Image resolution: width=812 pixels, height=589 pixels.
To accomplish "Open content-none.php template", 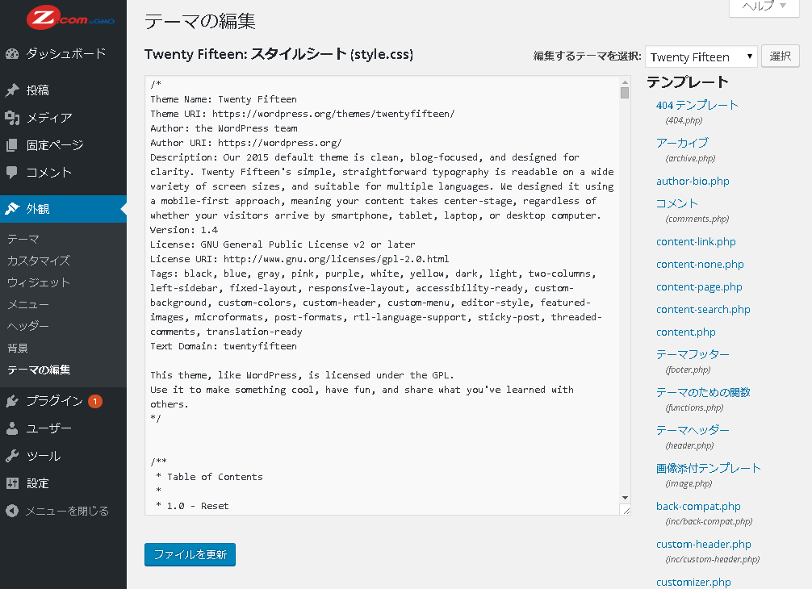I will coord(700,265).
